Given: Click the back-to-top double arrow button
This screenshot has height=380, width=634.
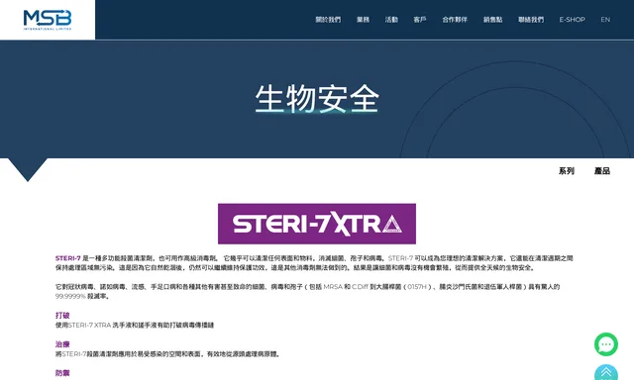Looking at the screenshot, I should [x=605, y=373].
